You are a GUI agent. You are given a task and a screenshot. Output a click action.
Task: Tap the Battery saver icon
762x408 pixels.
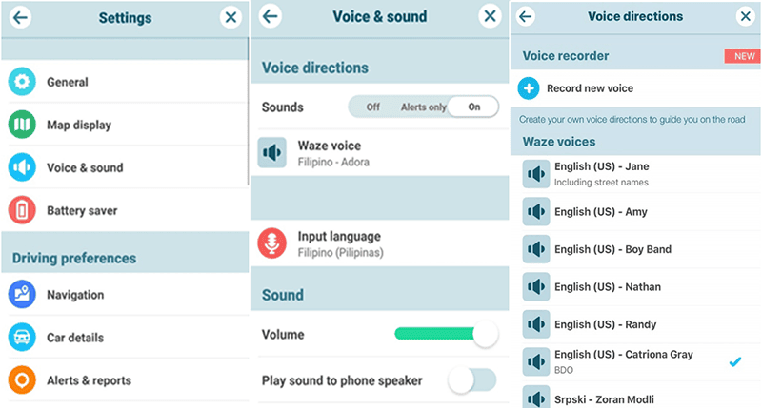(x=22, y=210)
